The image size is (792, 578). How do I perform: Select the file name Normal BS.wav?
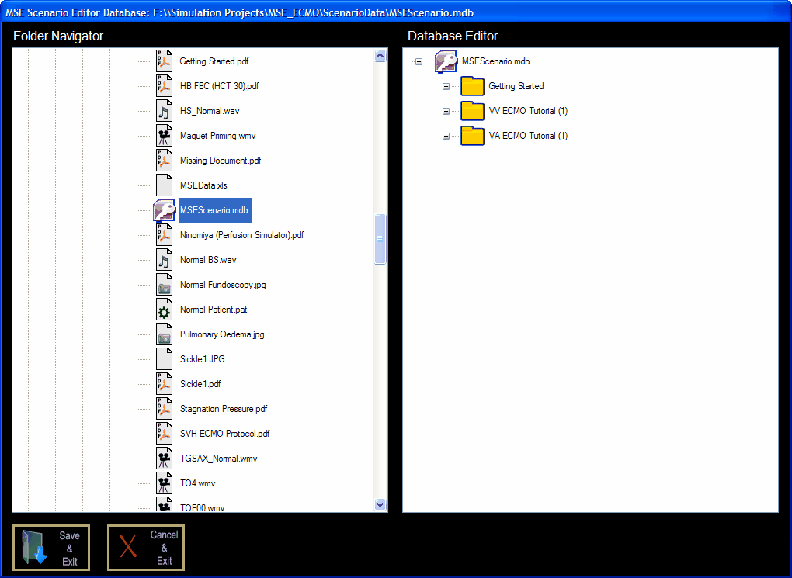(x=208, y=259)
